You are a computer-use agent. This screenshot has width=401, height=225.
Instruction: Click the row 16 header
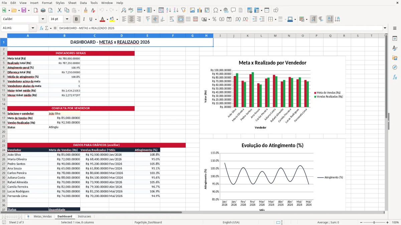3,113
